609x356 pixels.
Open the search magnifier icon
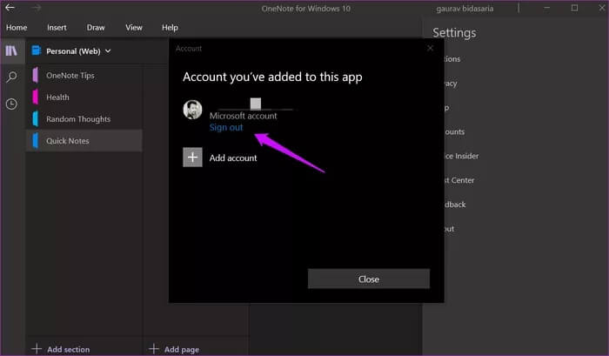(x=11, y=77)
